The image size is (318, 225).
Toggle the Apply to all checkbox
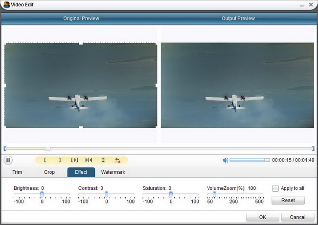click(275, 188)
